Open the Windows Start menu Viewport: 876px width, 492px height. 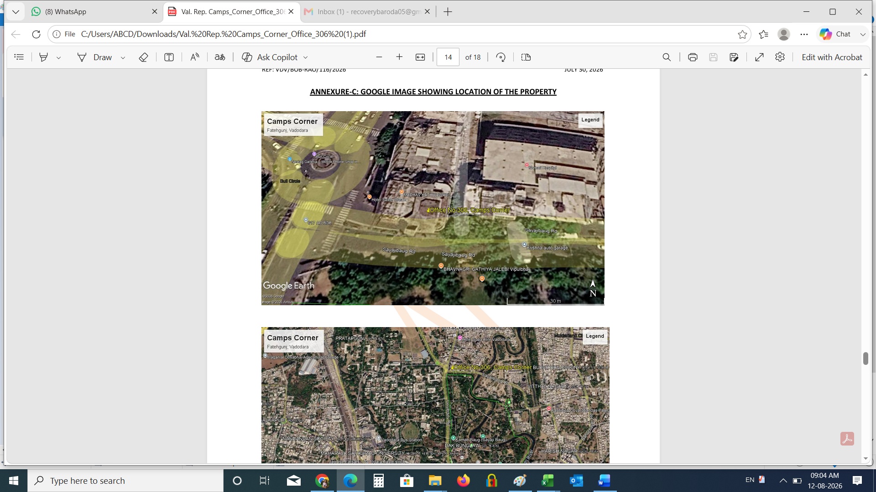pos(14,481)
